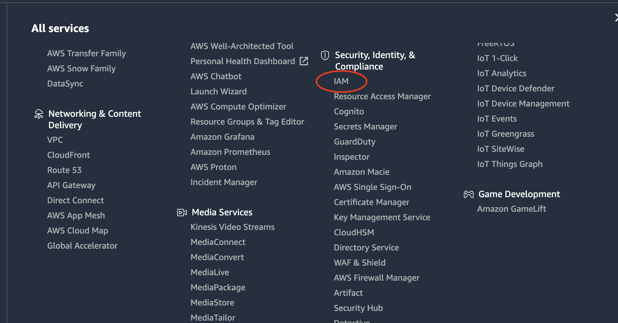Open the GuardDuty service
Image resolution: width=618 pixels, height=323 pixels.
(354, 142)
